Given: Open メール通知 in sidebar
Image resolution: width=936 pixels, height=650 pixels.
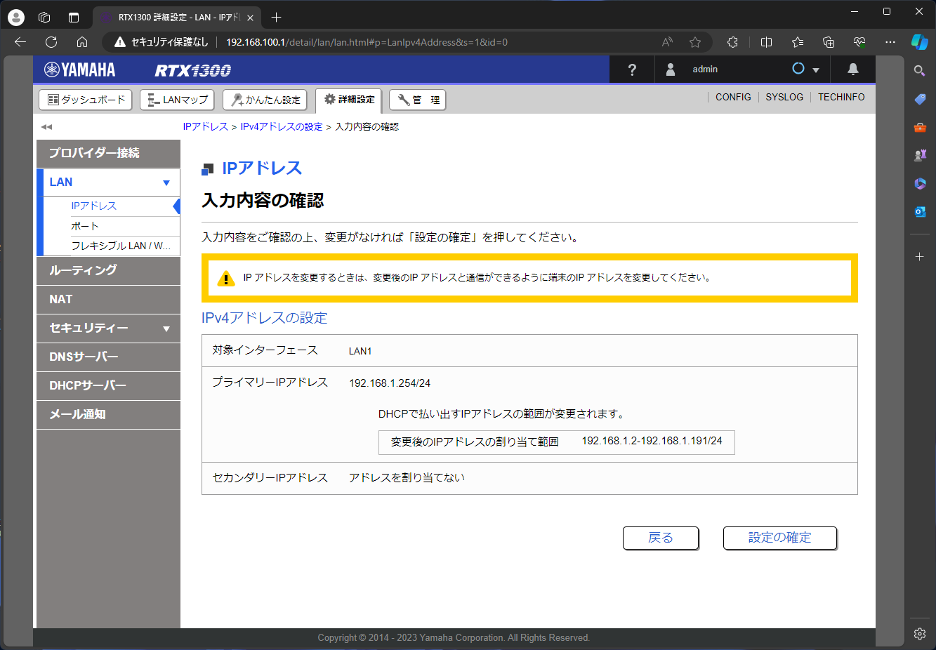Looking at the screenshot, I should pos(108,414).
